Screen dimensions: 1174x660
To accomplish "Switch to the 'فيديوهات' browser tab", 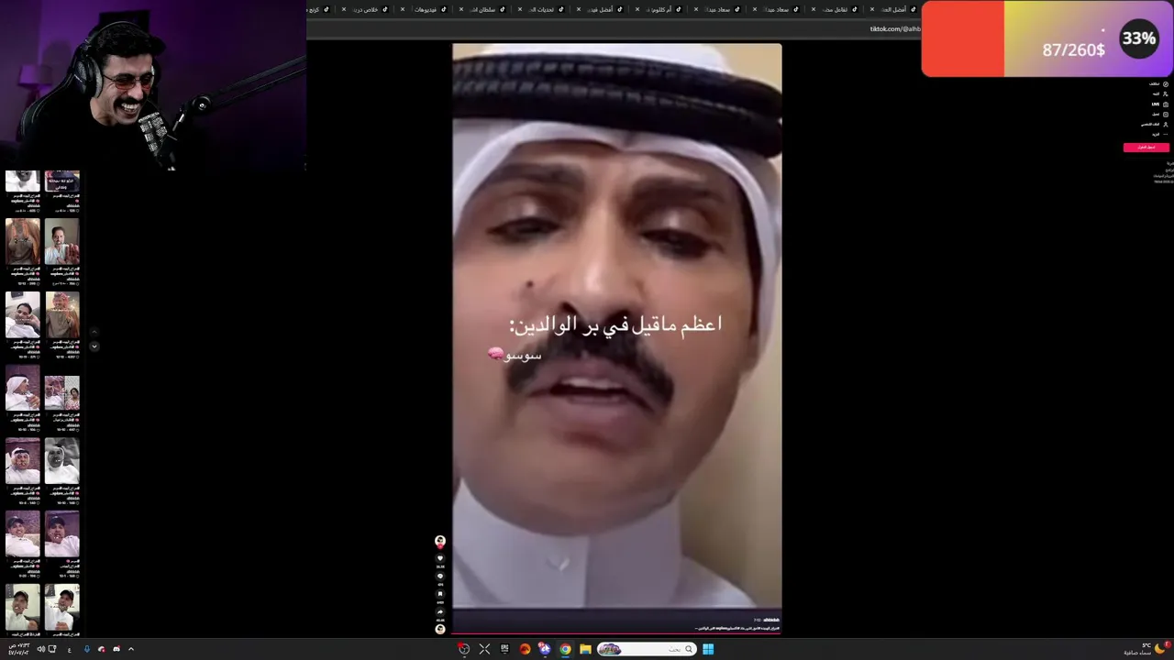I will tap(422, 9).
